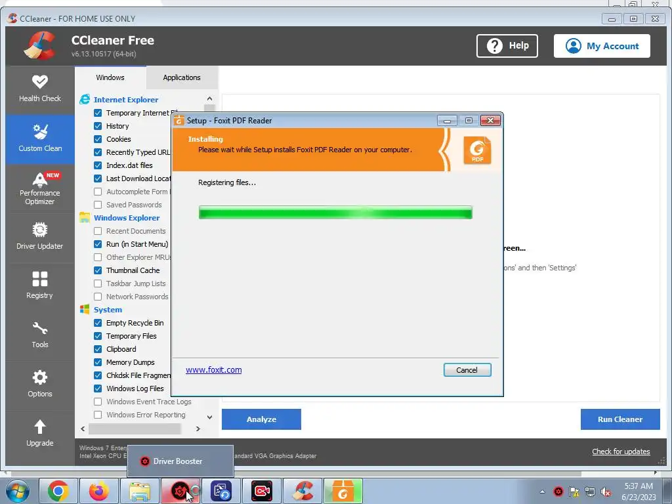
Task: Open File Explorer from taskbar
Action: 140,491
